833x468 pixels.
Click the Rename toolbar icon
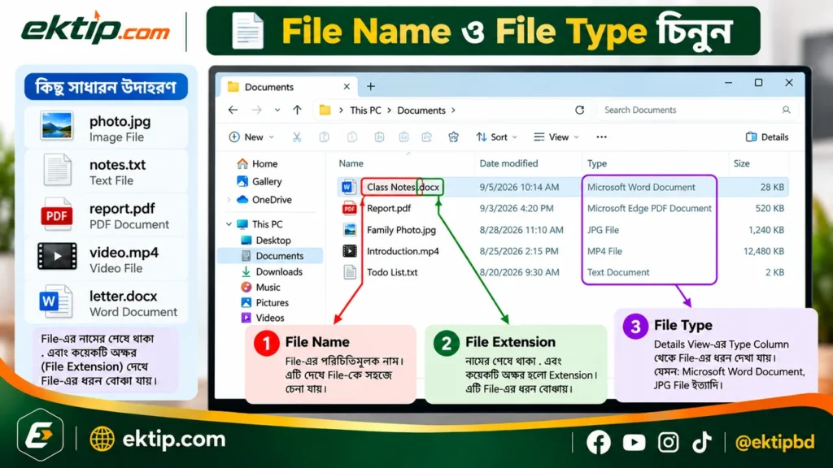[x=379, y=136]
